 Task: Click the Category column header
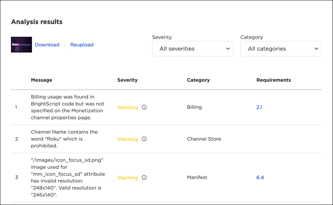point(198,80)
